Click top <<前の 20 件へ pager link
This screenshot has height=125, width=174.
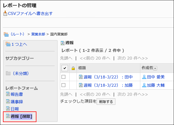(x=95, y=58)
